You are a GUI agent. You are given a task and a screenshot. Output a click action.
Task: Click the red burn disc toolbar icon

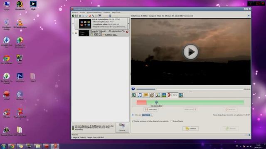coord(90,16)
